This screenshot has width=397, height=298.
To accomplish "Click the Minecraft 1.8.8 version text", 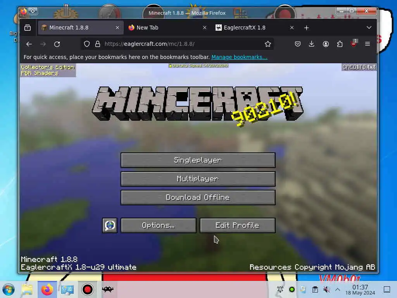I will (x=49, y=259).
